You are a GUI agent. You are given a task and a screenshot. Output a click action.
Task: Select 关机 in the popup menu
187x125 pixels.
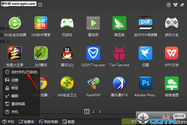point(21,112)
